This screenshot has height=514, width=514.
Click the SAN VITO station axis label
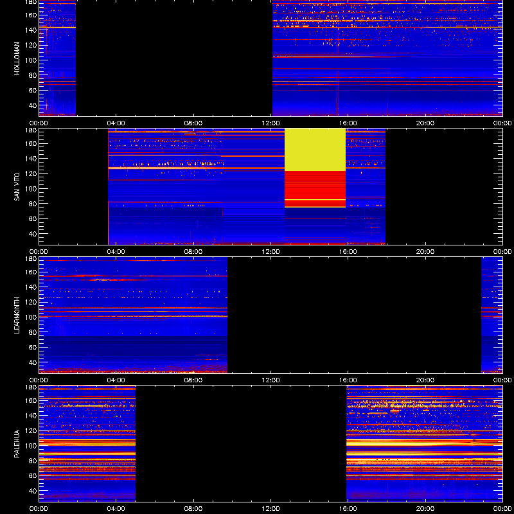point(17,187)
